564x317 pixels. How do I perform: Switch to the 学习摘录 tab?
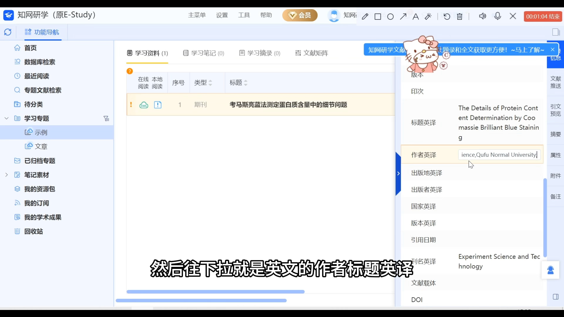click(x=260, y=53)
